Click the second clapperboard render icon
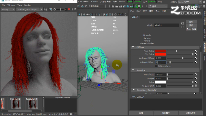206x116 pixels. point(117,6)
